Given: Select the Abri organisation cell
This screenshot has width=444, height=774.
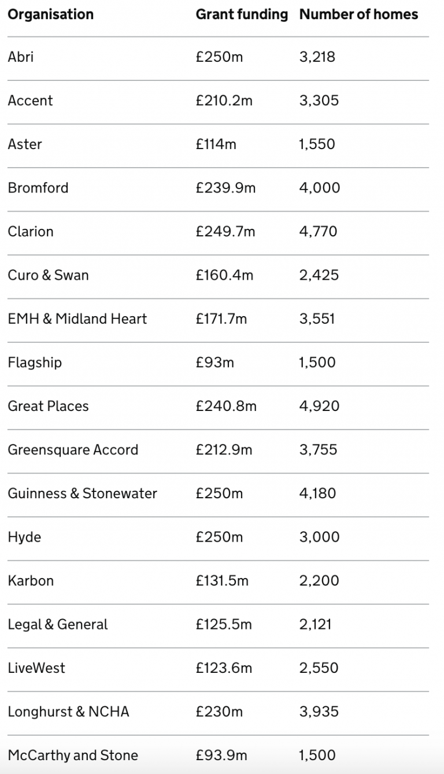Looking at the screenshot, I should coord(21,57).
